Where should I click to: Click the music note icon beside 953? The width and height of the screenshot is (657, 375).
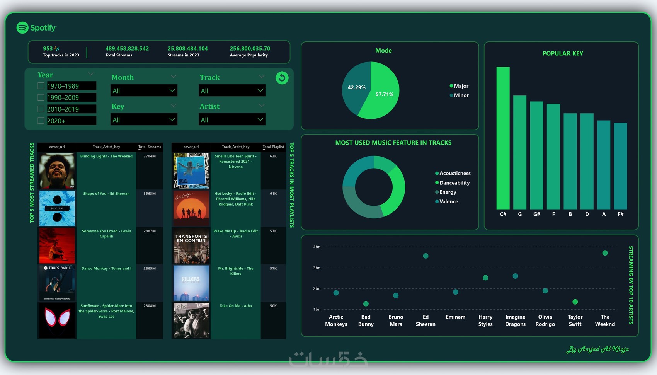click(57, 49)
